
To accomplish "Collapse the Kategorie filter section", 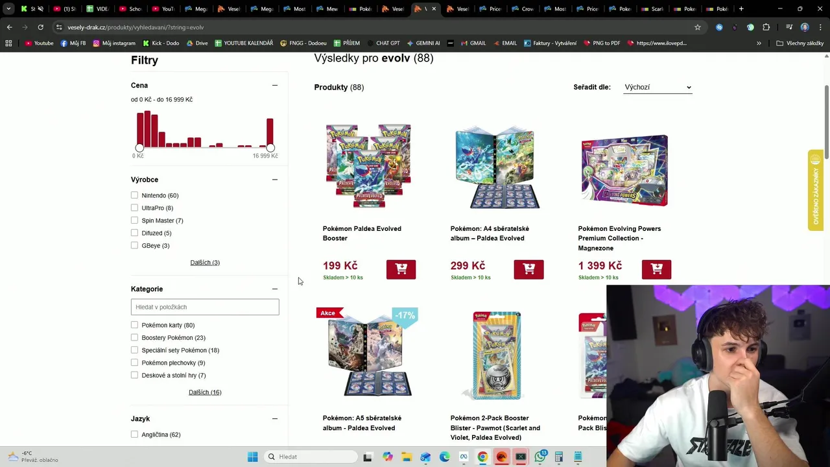I will point(274,289).
